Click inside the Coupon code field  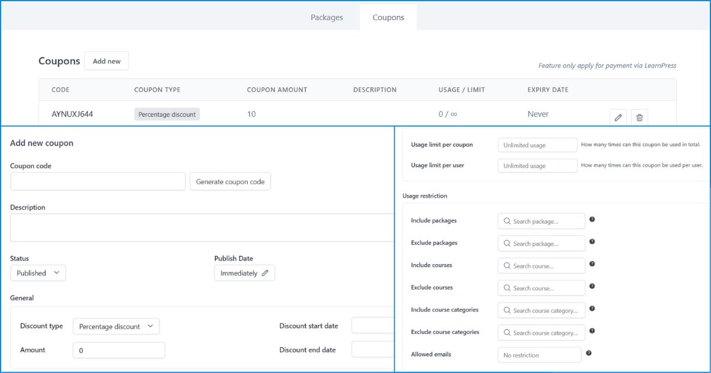point(97,181)
